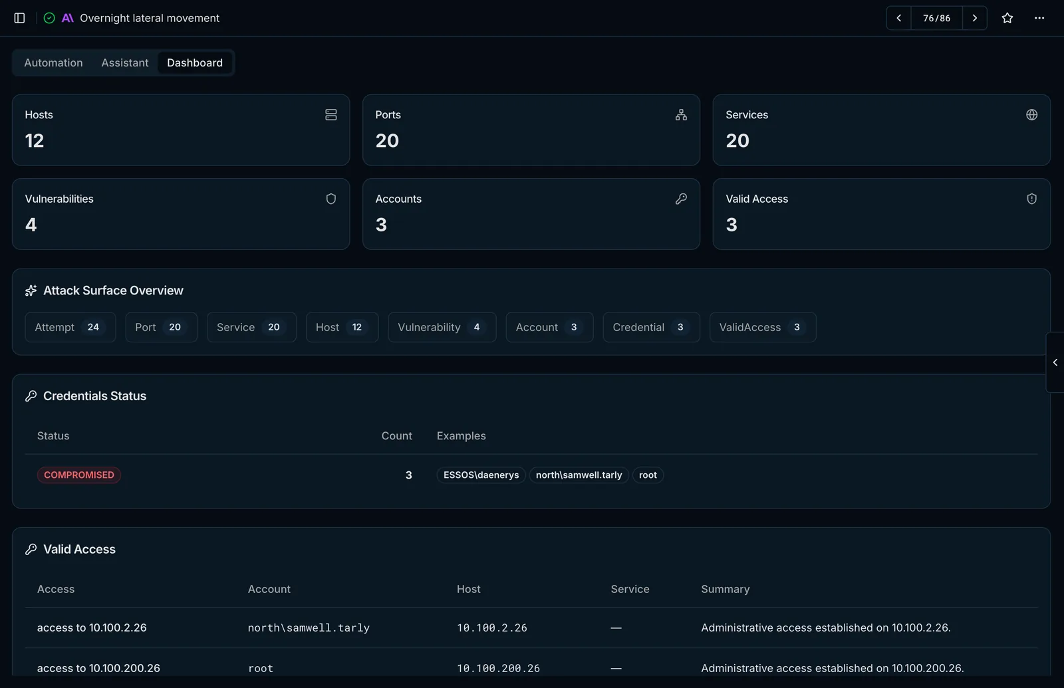The width and height of the screenshot is (1064, 688).
Task: Click the summary for 10.100.200.26 access
Action: click(x=833, y=668)
